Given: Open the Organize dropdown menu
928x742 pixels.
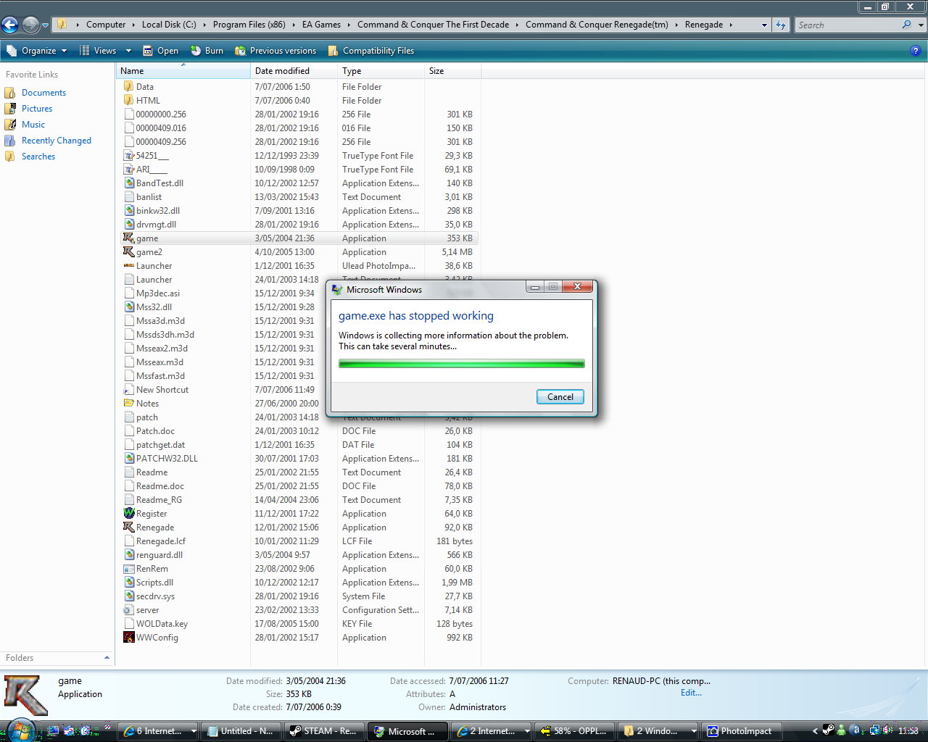Looking at the screenshot, I should 37,51.
